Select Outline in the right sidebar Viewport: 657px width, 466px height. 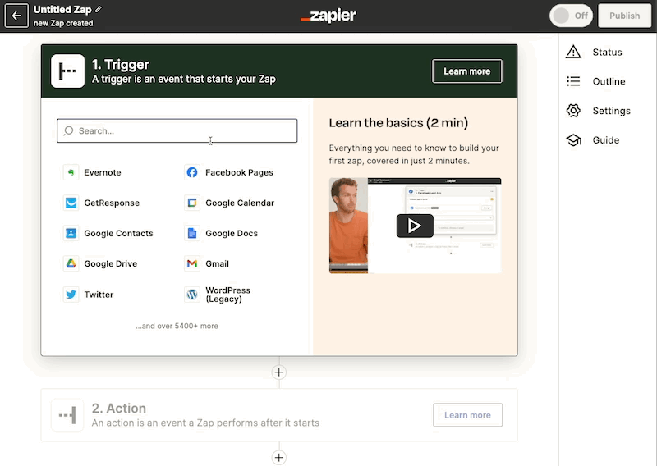pyautogui.click(x=609, y=82)
